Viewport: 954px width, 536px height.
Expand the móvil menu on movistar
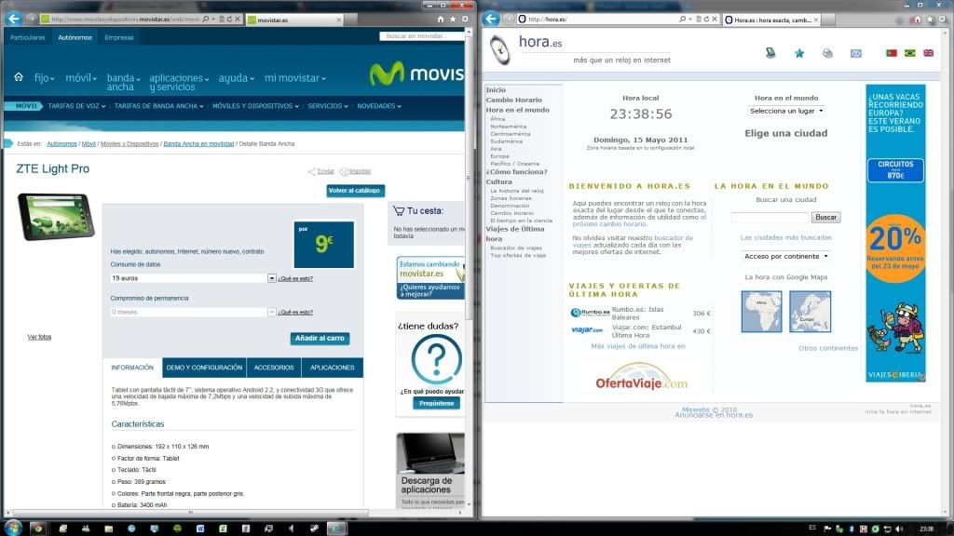[x=82, y=78]
